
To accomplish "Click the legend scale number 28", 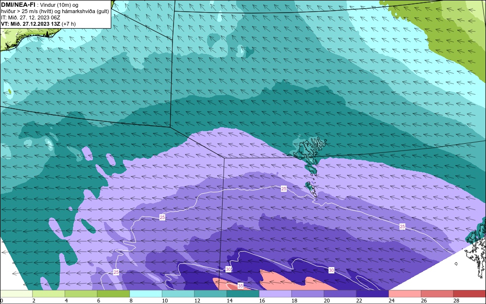I will (456, 301).
